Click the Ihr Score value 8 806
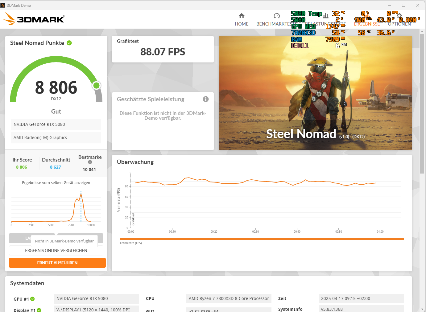 pyautogui.click(x=22, y=167)
